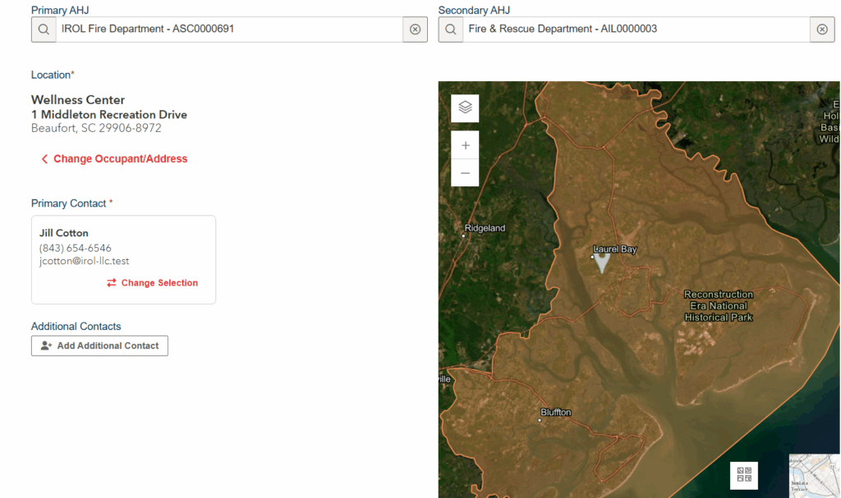
Task: Click the overview map thumbnail
Action: pyautogui.click(x=815, y=476)
